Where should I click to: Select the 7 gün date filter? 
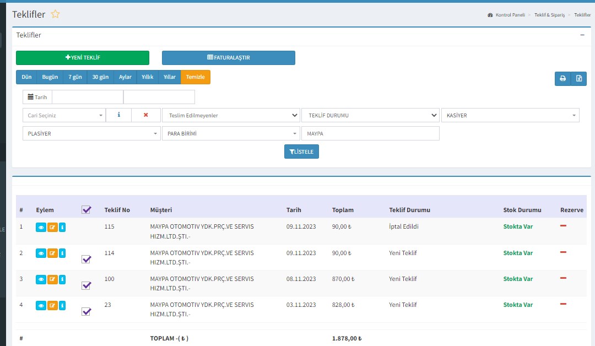point(75,77)
